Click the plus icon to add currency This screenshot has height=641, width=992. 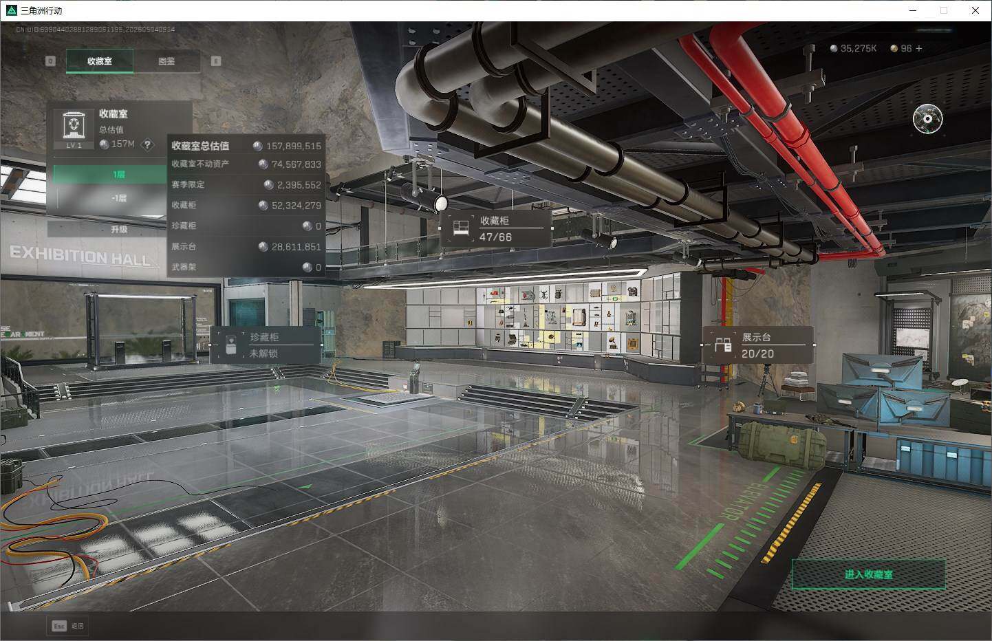(919, 48)
